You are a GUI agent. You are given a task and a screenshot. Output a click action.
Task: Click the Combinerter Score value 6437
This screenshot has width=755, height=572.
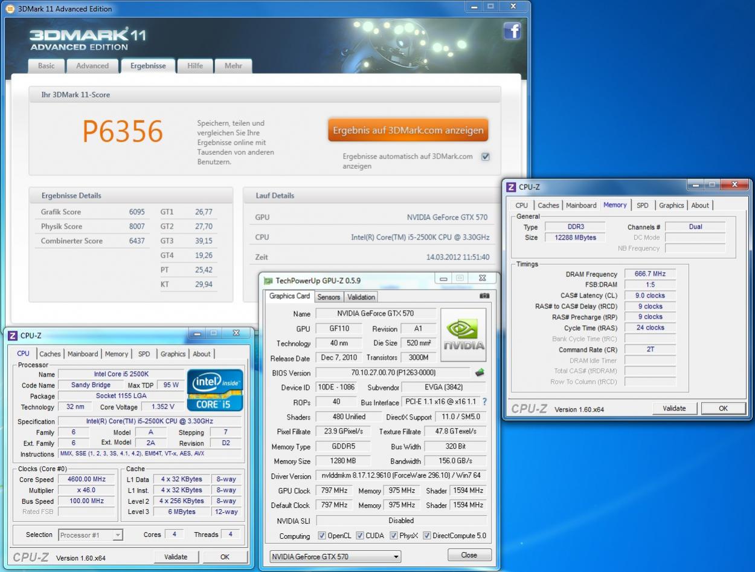pyautogui.click(x=137, y=241)
